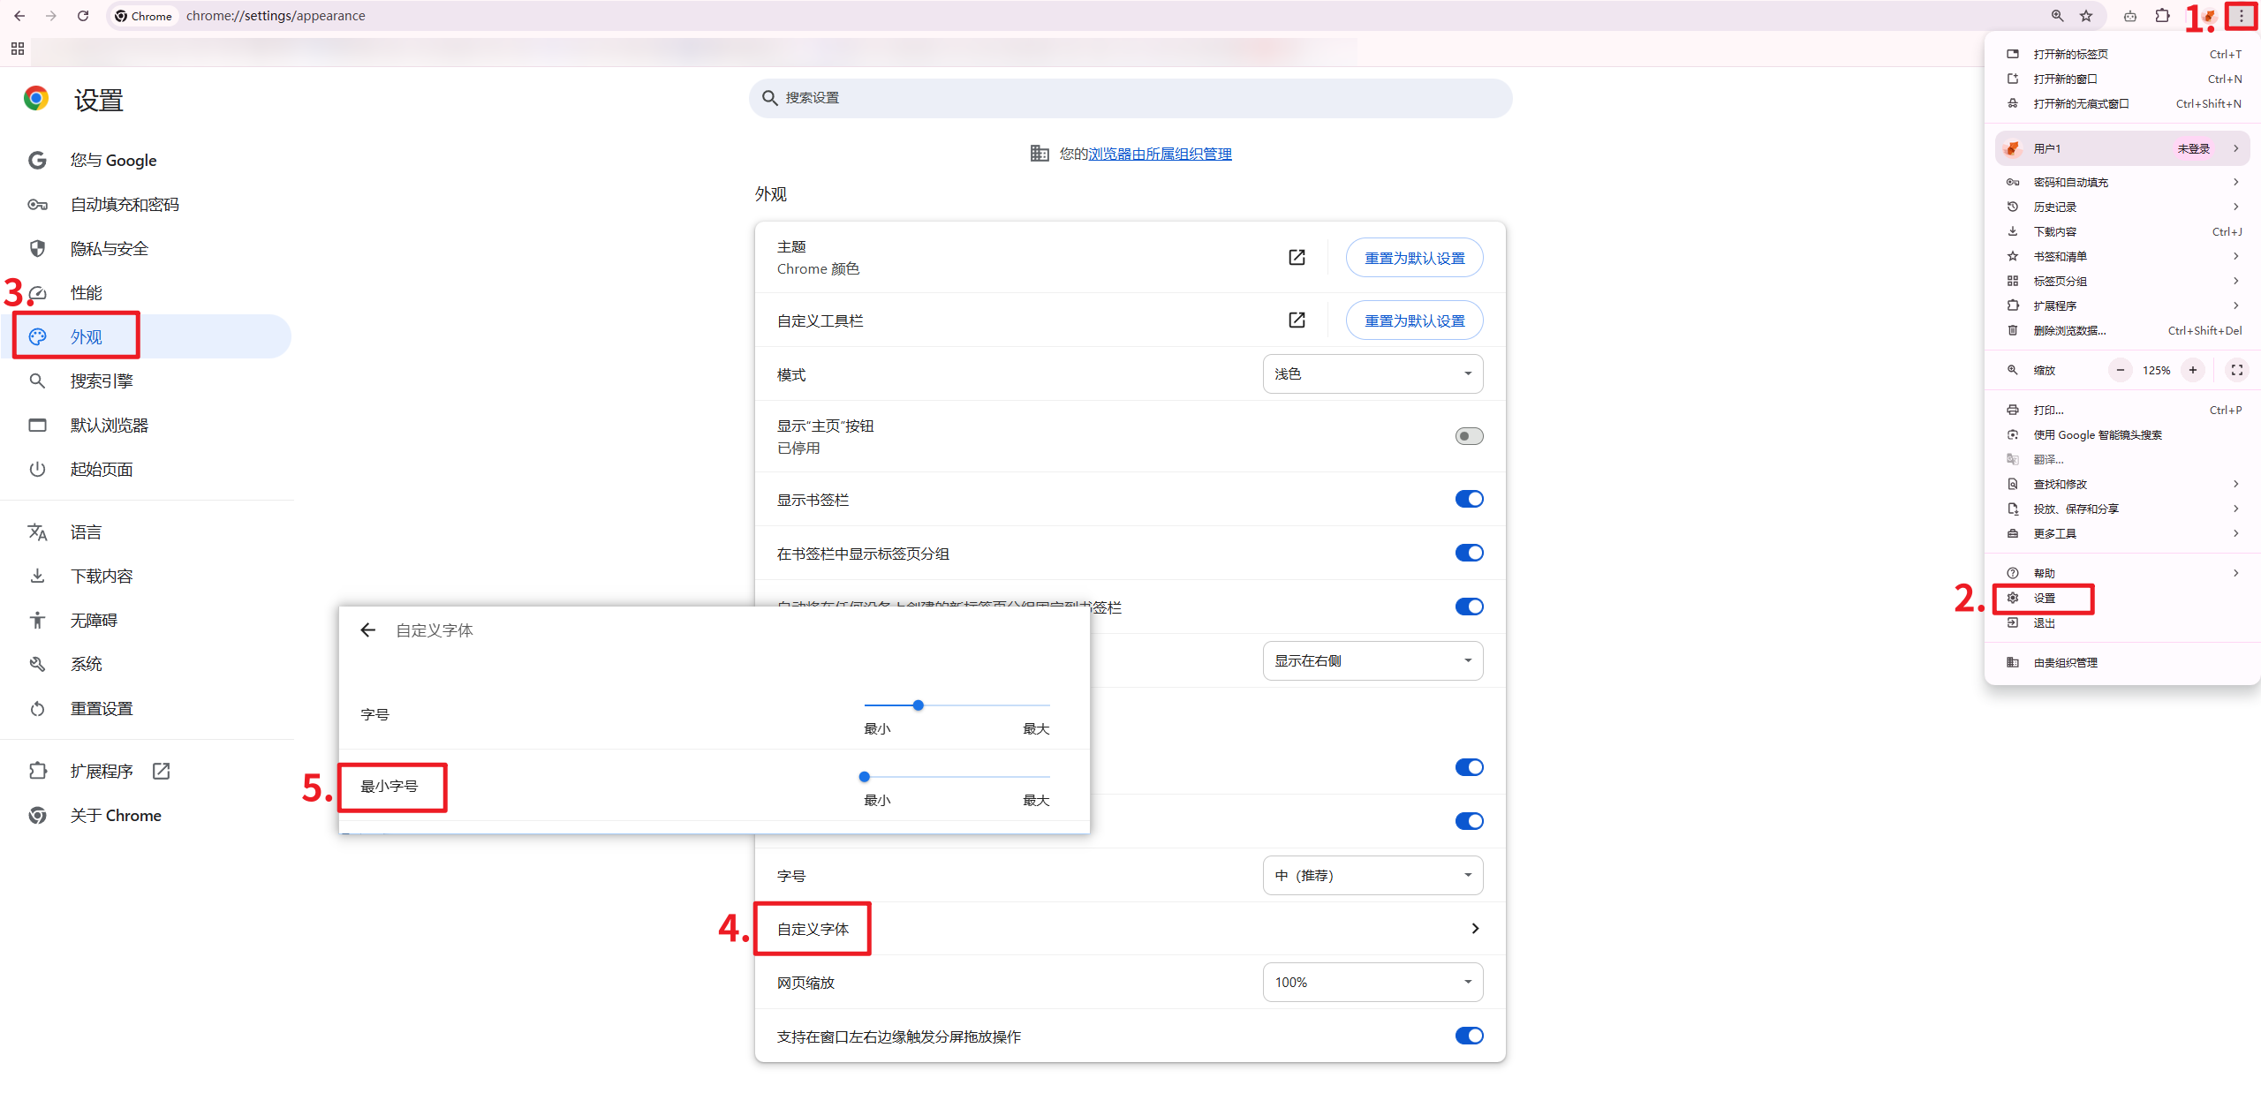Toggle 在书签栏中显示标签页分组 switch
This screenshot has width=2261, height=1093.
[x=1469, y=553]
